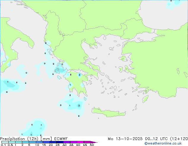The width and height of the screenshot is (188, 146).
Task: Select the 5–10 mm light blue swatch
Action: pyautogui.click(x=32, y=142)
